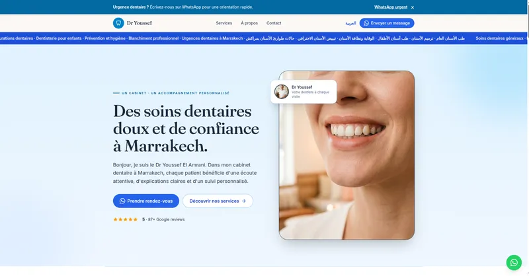Click 'Prévention et hygiène' in the ticker
The width and height of the screenshot is (529, 276).
pyautogui.click(x=105, y=38)
